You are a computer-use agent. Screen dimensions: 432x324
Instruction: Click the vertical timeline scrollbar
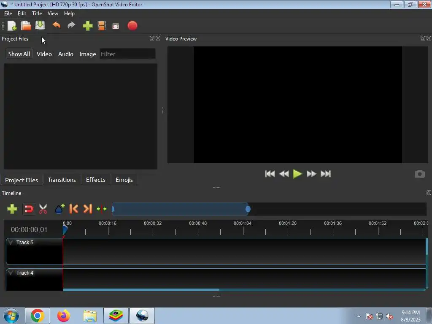[x=427, y=246]
